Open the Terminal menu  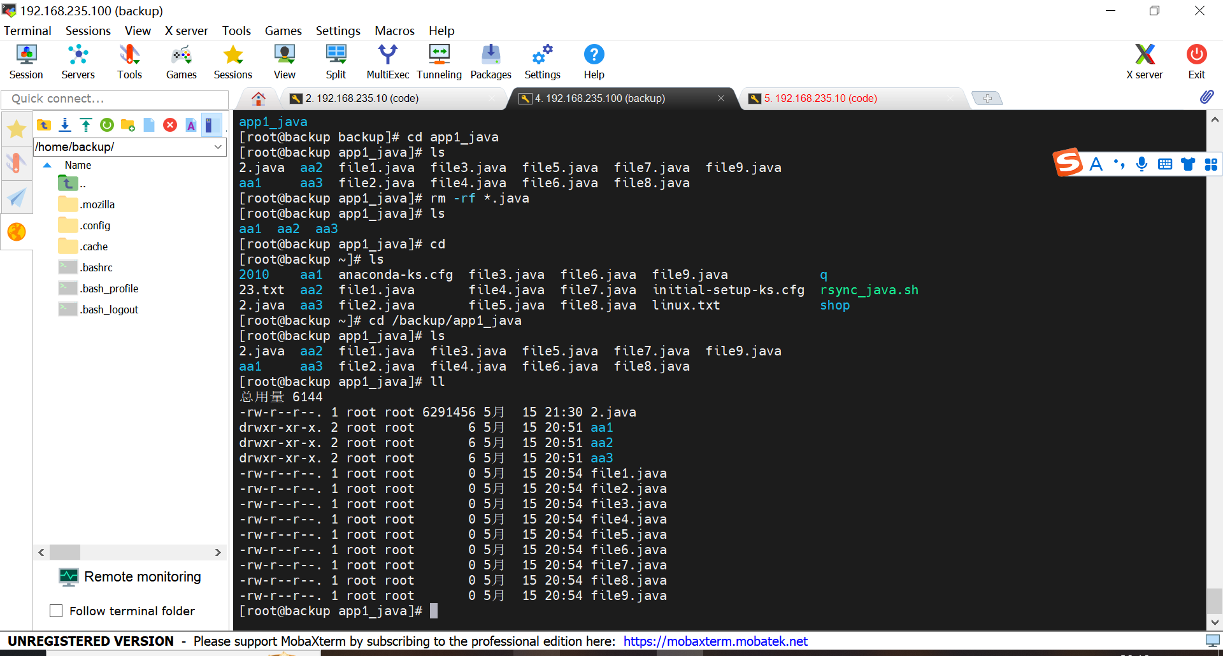27,31
